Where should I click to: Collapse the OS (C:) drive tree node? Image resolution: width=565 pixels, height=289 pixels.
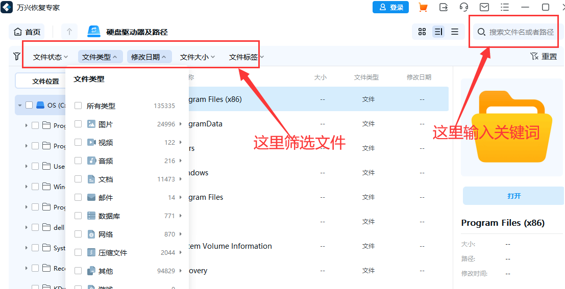19,105
